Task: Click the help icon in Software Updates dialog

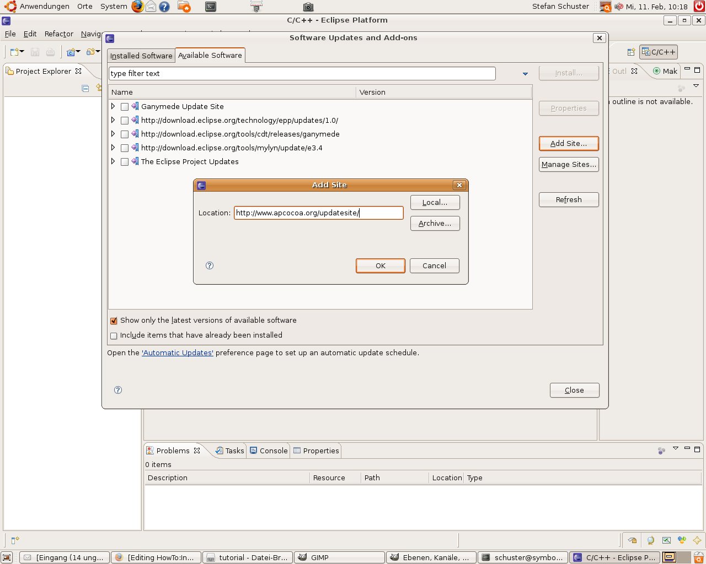Action: (118, 390)
